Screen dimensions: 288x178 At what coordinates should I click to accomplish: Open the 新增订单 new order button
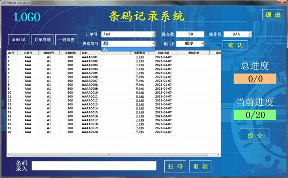(19, 39)
